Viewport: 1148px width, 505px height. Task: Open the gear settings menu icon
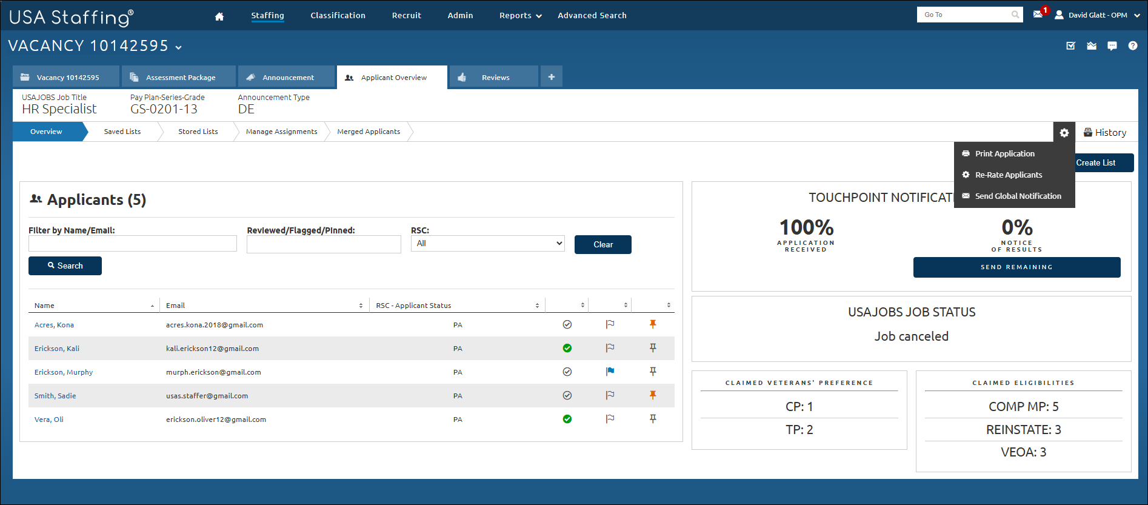click(x=1064, y=133)
